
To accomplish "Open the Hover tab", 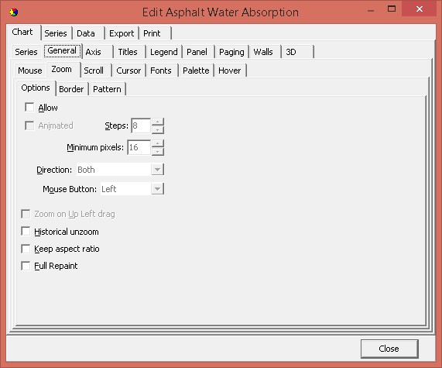I will (230, 71).
